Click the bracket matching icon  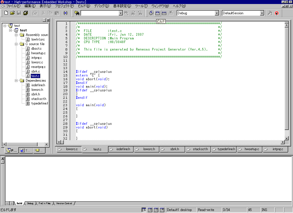[66, 13]
